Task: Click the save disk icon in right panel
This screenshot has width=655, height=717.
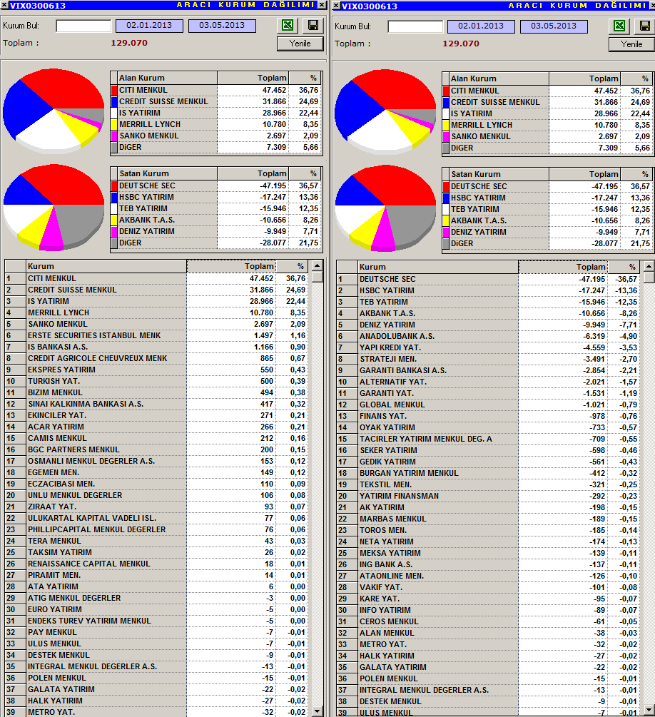Action: pos(644,26)
